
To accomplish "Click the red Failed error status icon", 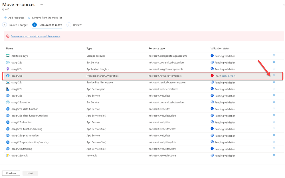I will (212, 75).
